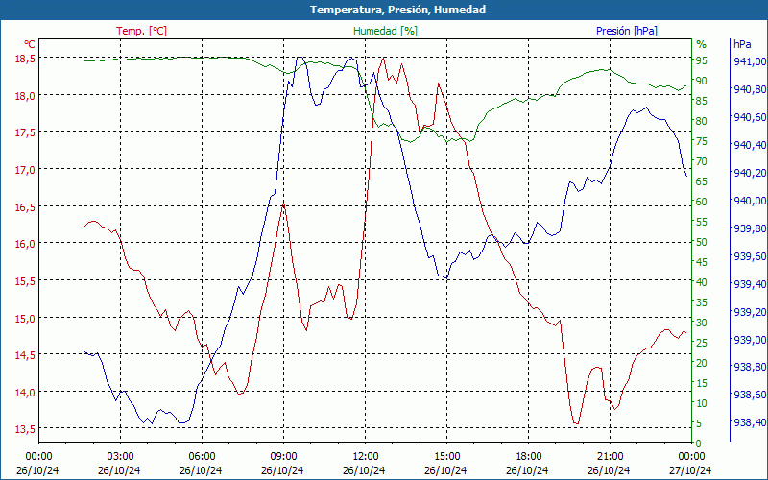This screenshot has width=768, height=480.
Task: Click the '15' humidity axis value
Action: click(702, 383)
